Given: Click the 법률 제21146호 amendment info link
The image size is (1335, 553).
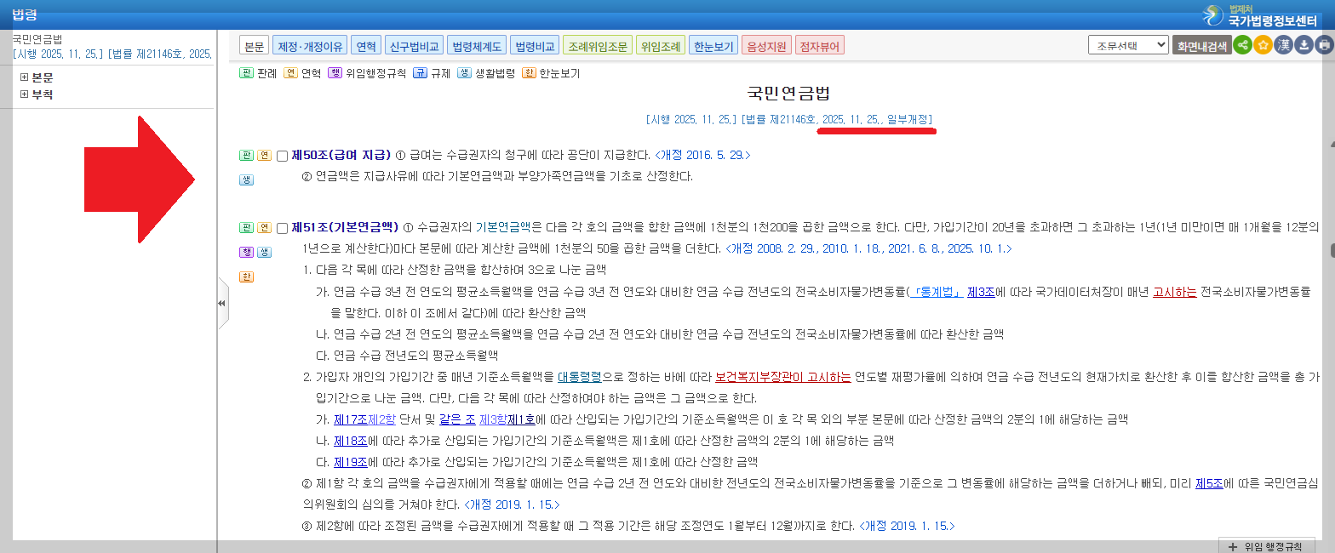Looking at the screenshot, I should (838, 118).
